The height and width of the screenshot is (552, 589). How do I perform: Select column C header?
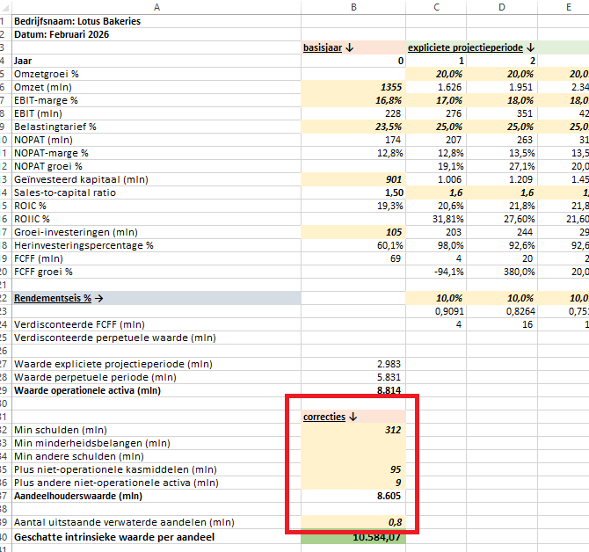[x=436, y=7]
